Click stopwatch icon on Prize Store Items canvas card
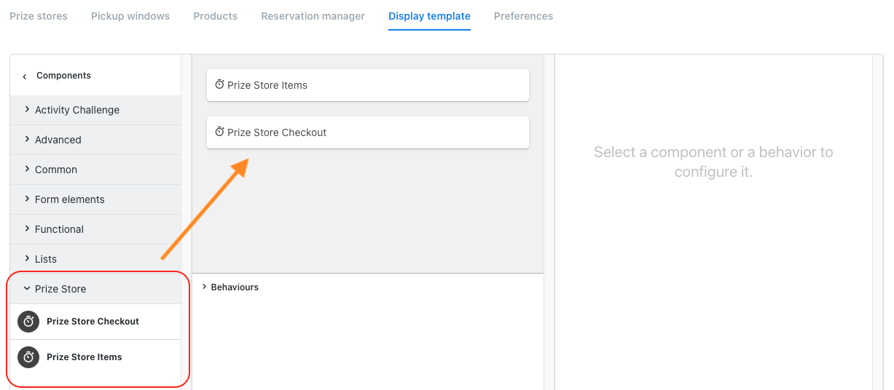Image resolution: width=894 pixels, height=390 pixels. tap(219, 85)
